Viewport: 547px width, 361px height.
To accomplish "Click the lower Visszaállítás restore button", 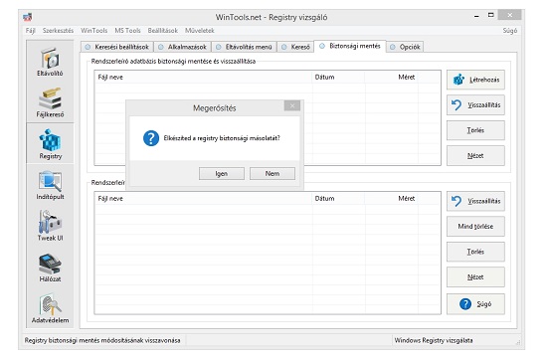I will 475,201.
